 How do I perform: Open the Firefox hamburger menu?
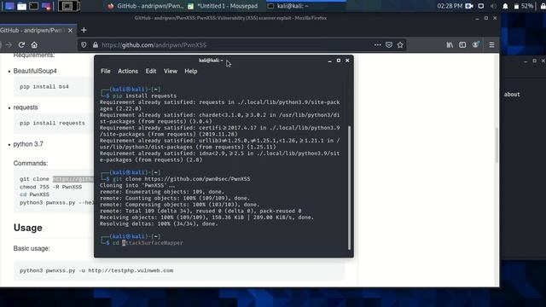point(491,44)
